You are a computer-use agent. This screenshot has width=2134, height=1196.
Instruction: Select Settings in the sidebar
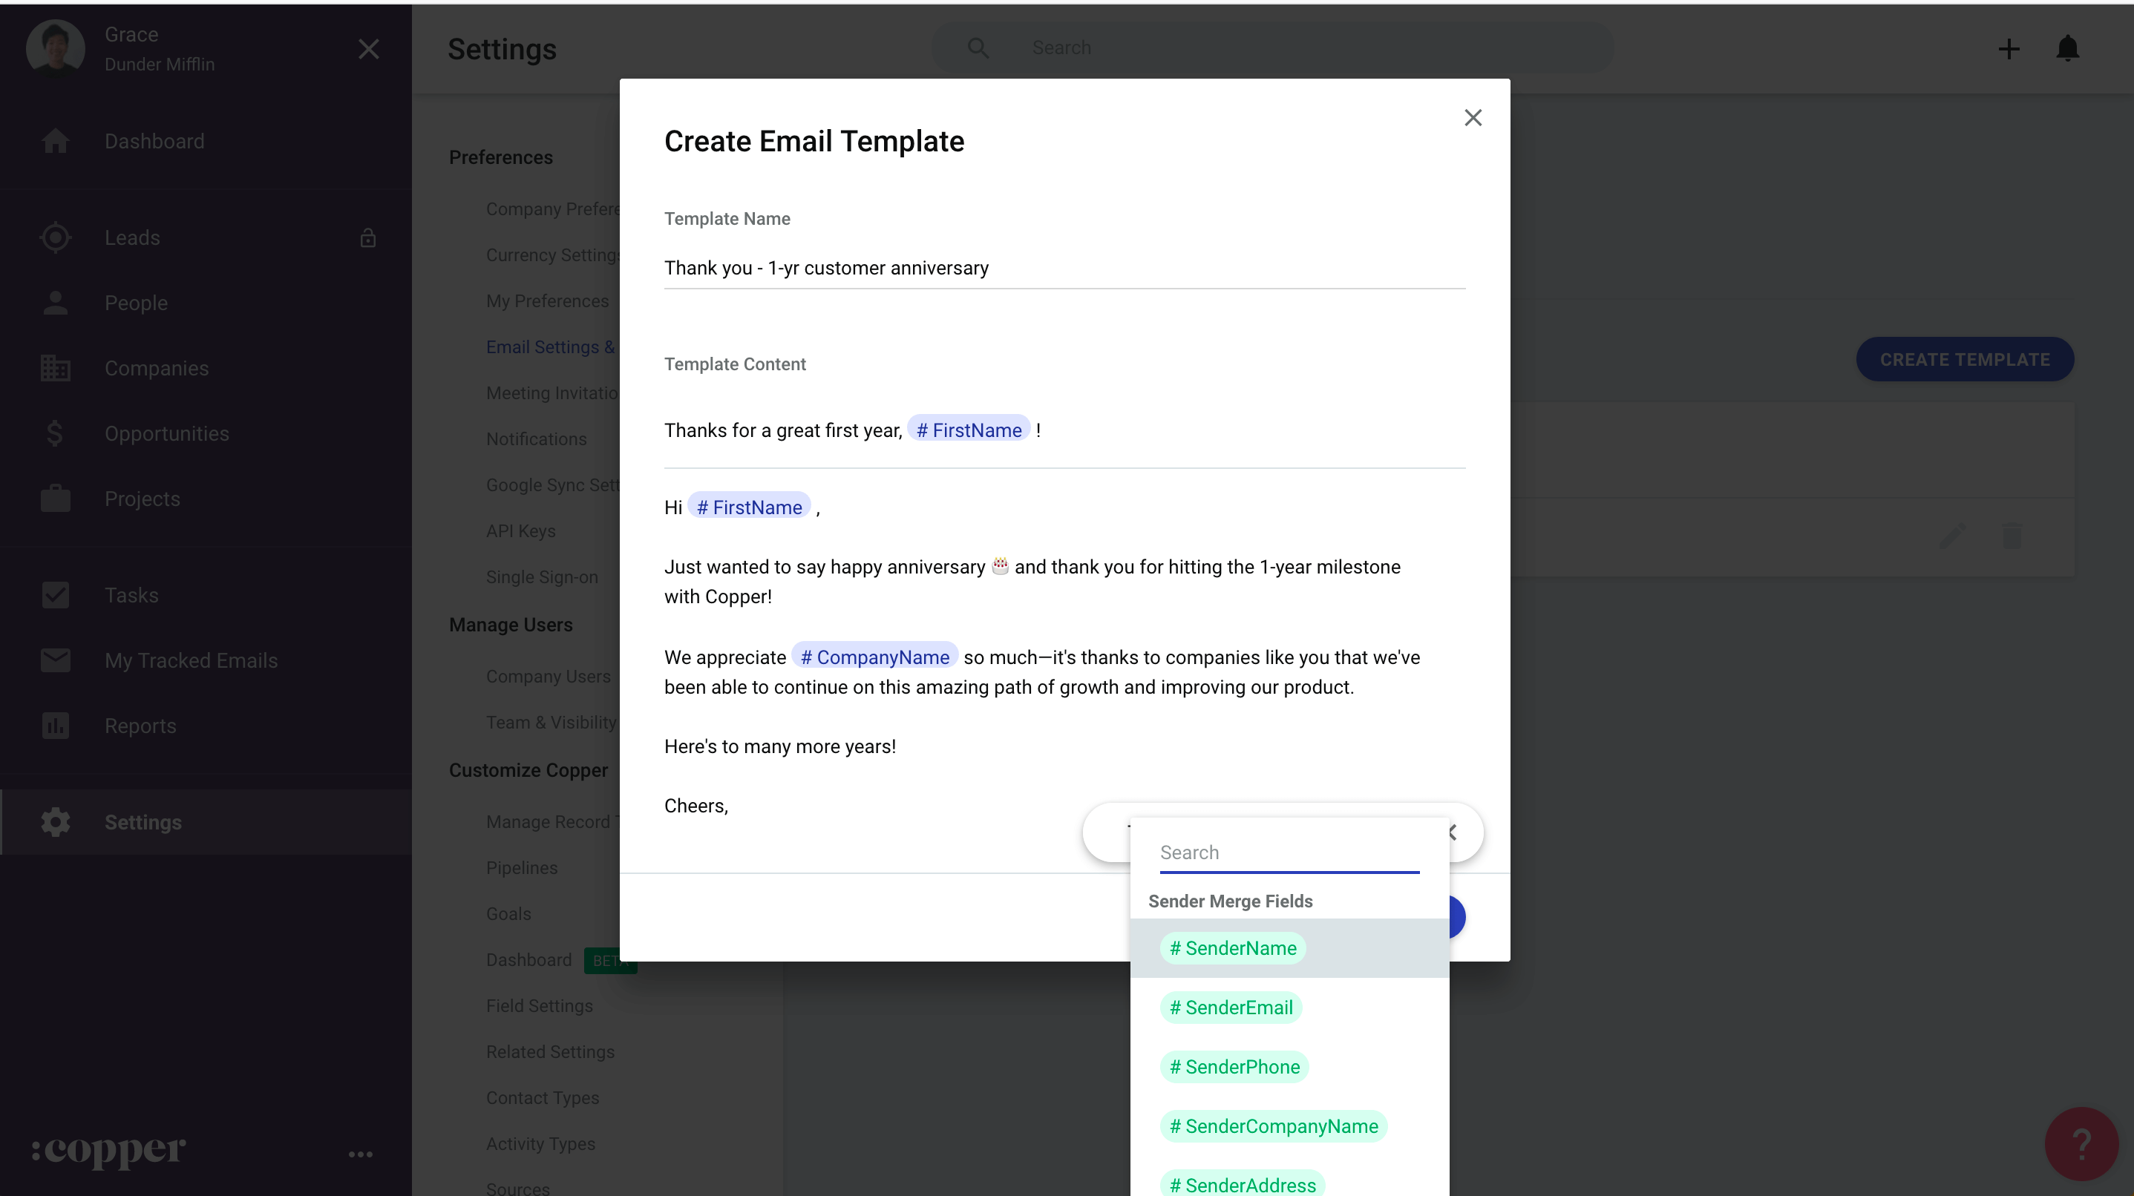tap(206, 821)
